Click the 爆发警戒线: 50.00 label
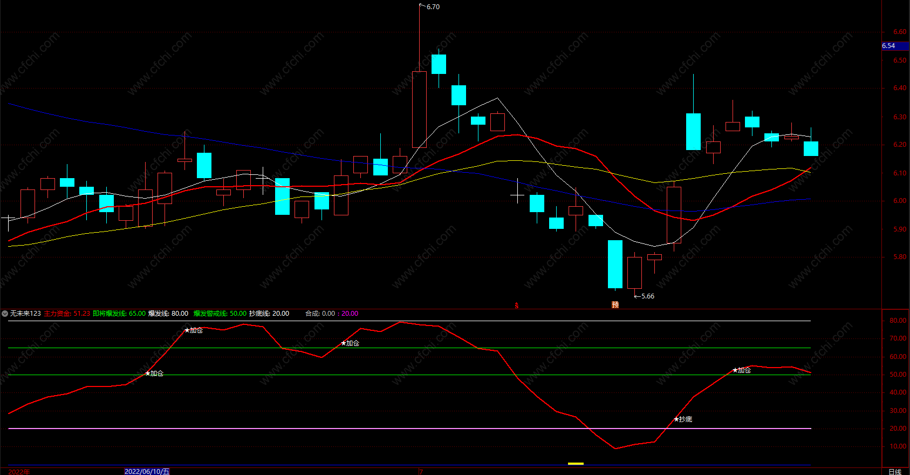Screen dimensions: 910x475 220,314
